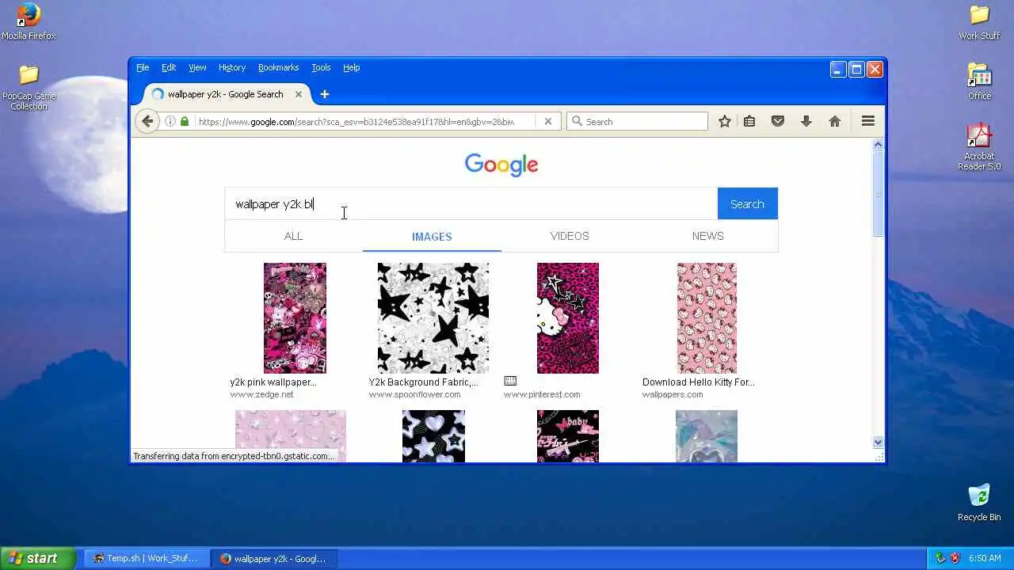Open the Help menu
This screenshot has width=1014, height=570.
352,67
